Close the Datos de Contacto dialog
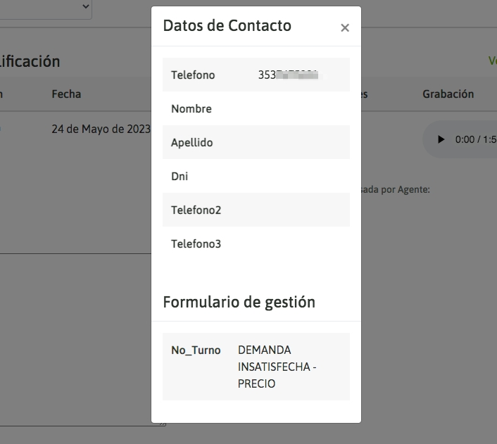The height and width of the screenshot is (444, 497). pos(344,28)
